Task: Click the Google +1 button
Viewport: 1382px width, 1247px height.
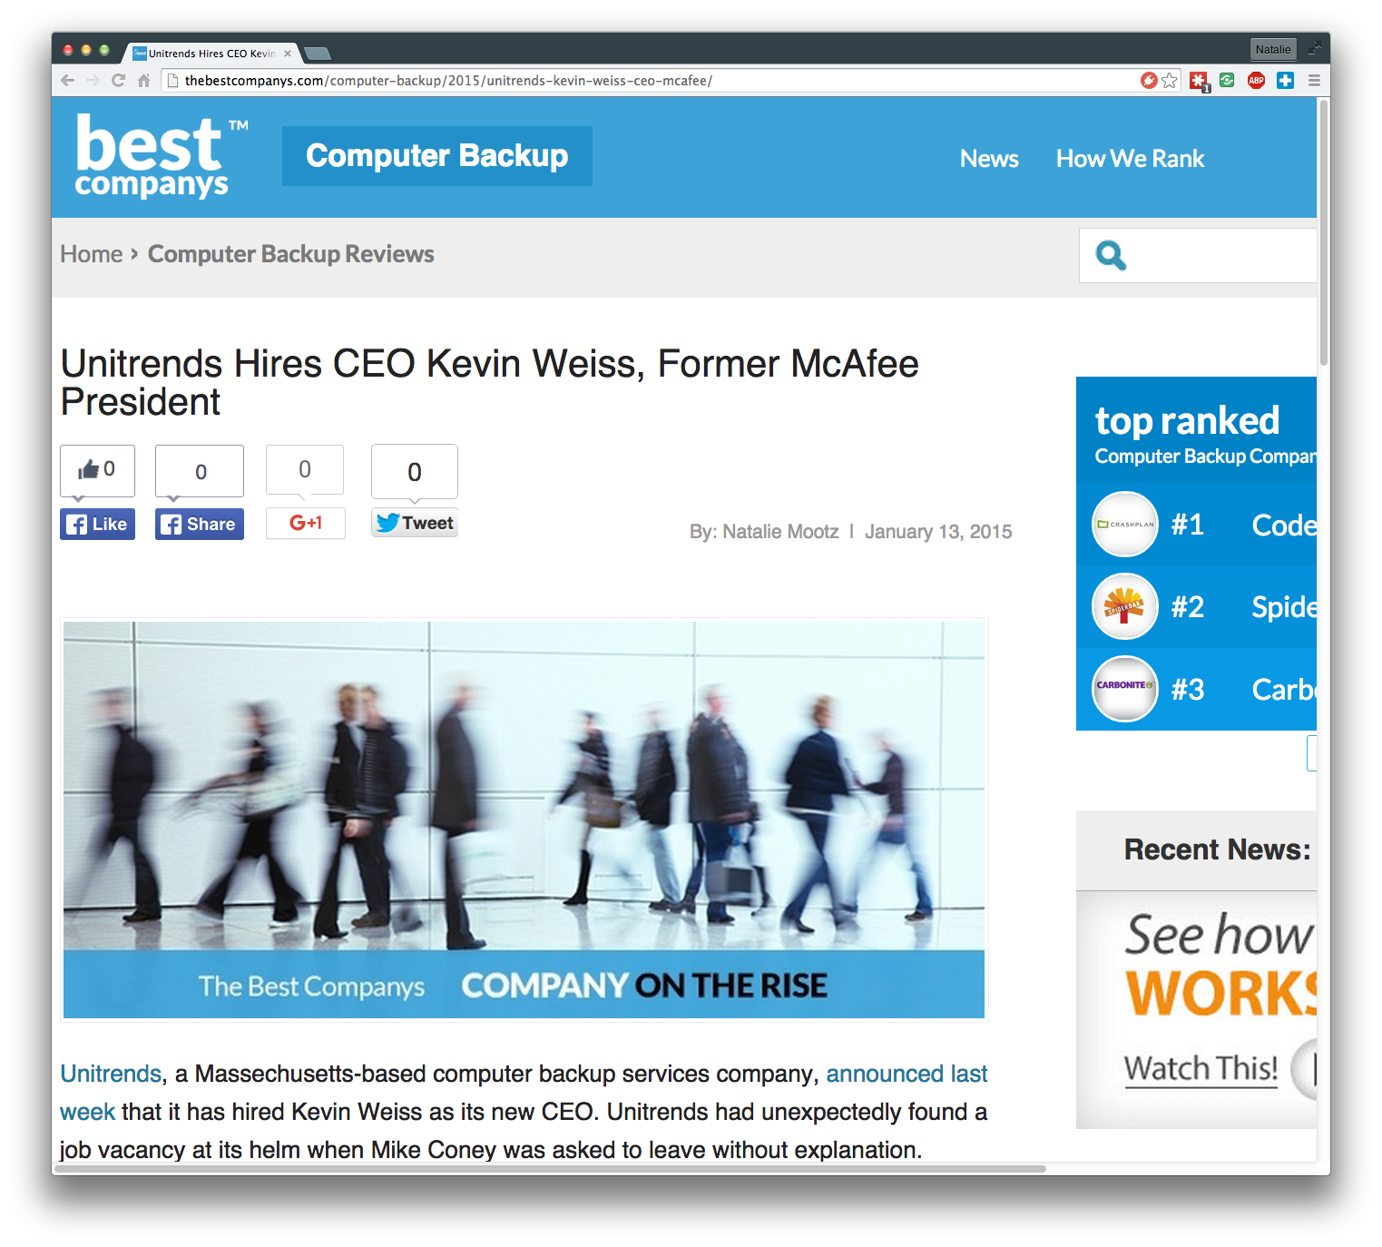Action: click(306, 523)
